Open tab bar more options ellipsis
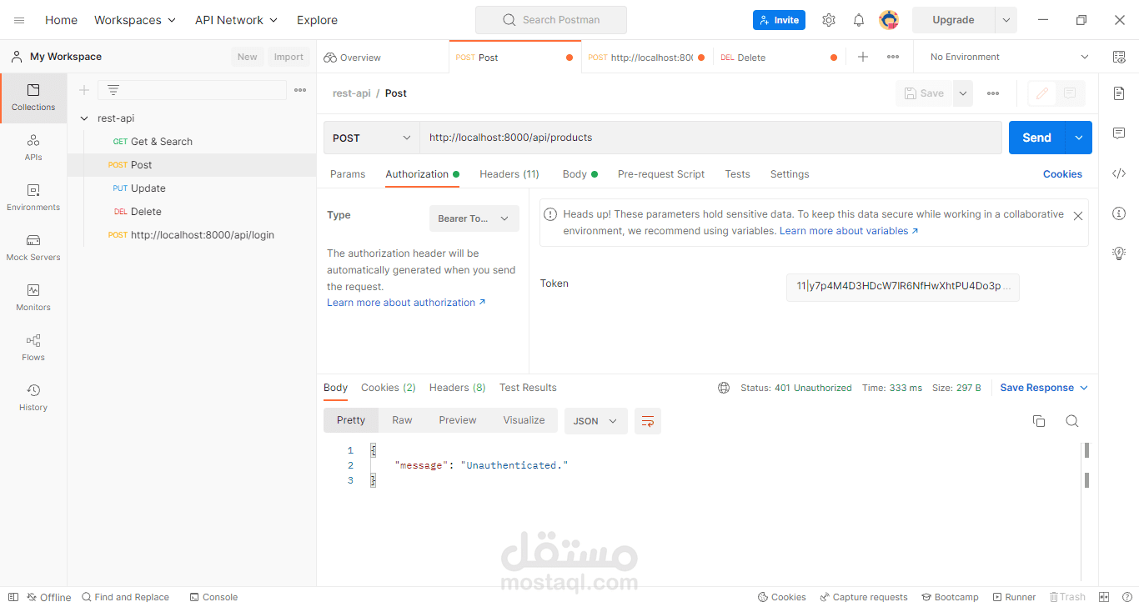1139x607 pixels. (x=893, y=57)
